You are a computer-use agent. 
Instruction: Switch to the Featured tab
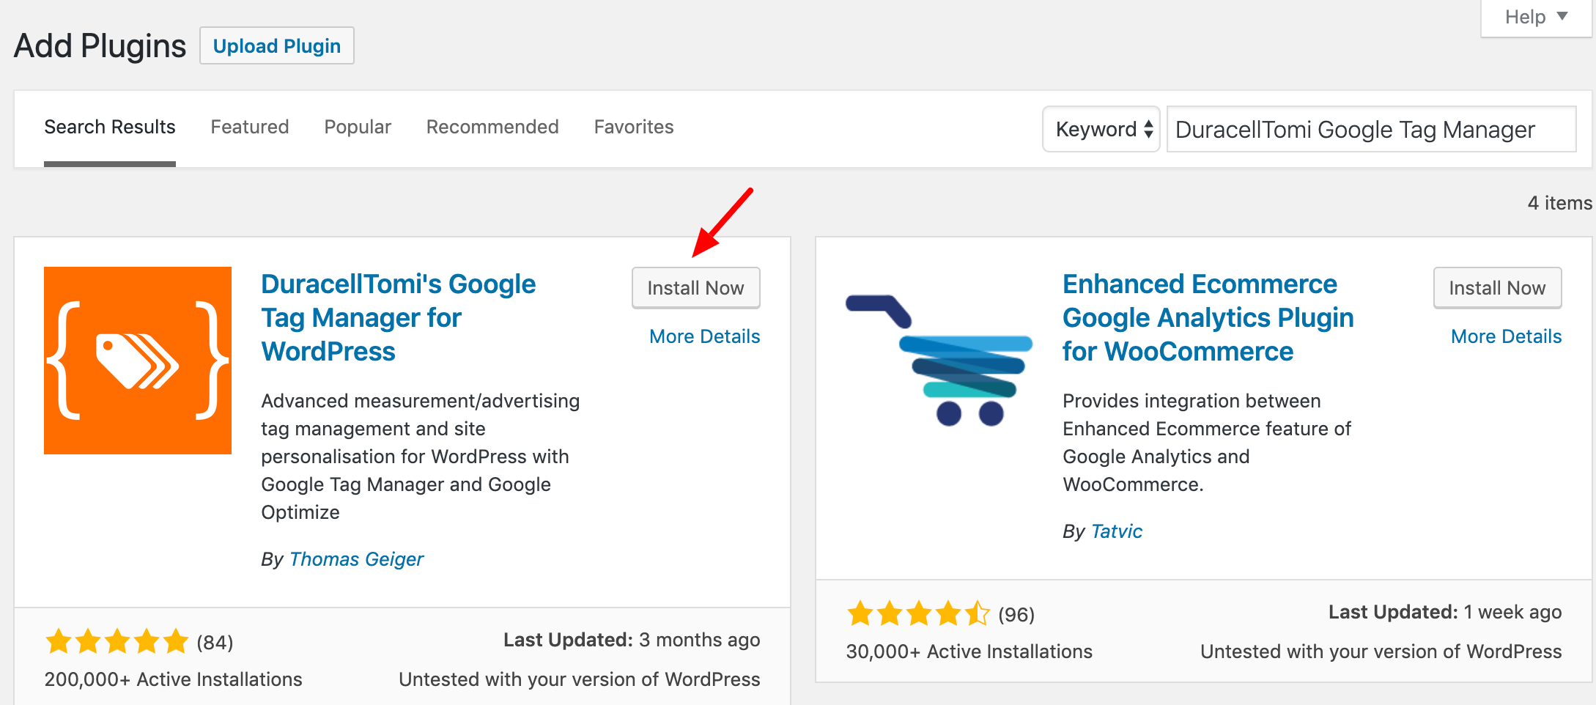[250, 127]
